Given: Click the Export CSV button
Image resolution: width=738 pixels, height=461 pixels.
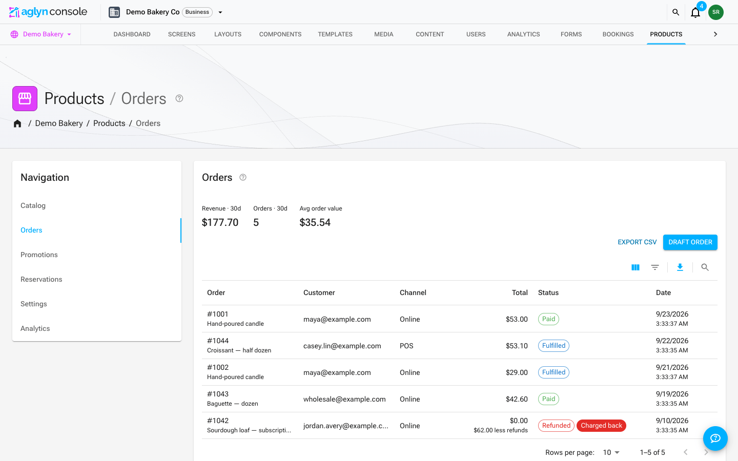Looking at the screenshot, I should click(x=637, y=242).
